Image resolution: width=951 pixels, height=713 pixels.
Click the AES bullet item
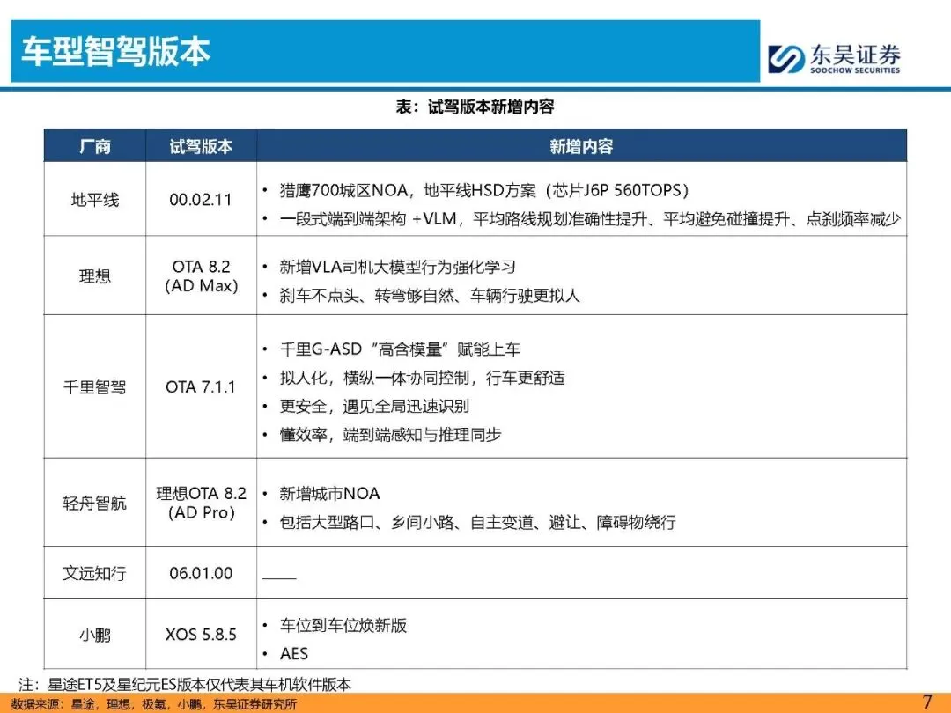[293, 653]
